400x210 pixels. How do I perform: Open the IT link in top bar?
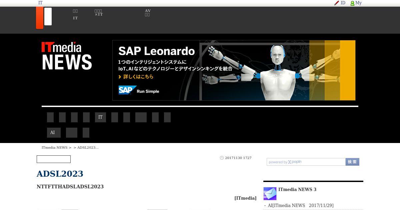[40, 3]
